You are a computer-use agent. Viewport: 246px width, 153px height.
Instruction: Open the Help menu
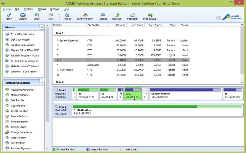(x=66, y=9)
